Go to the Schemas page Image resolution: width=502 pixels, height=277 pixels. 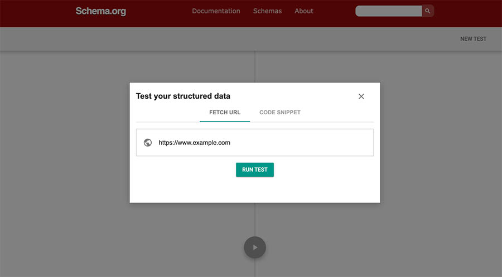coord(267,11)
